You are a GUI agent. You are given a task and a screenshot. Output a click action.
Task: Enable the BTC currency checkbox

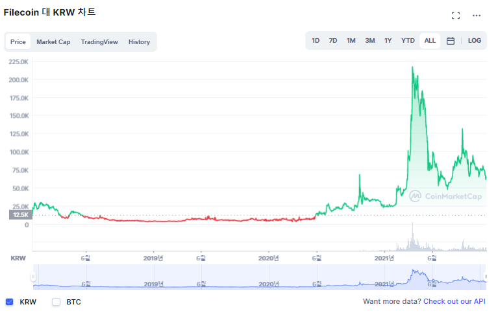56,302
